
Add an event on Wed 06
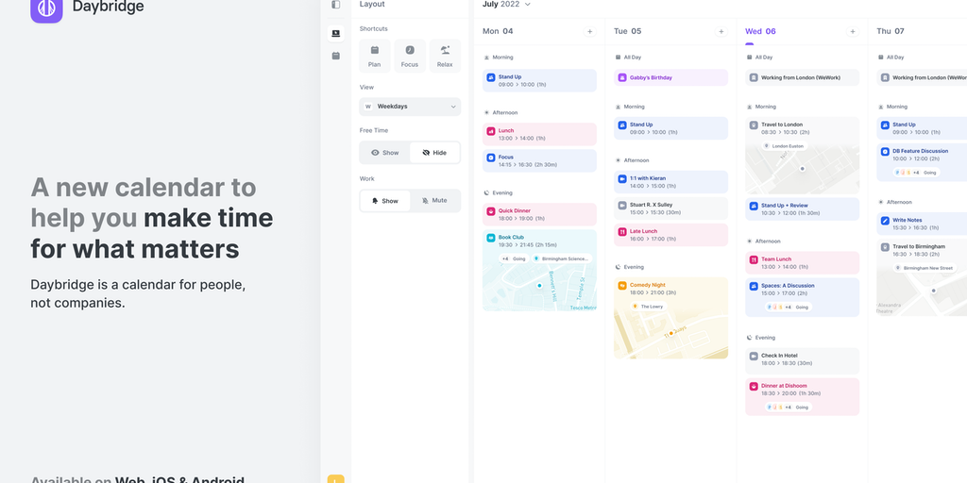pyautogui.click(x=853, y=31)
